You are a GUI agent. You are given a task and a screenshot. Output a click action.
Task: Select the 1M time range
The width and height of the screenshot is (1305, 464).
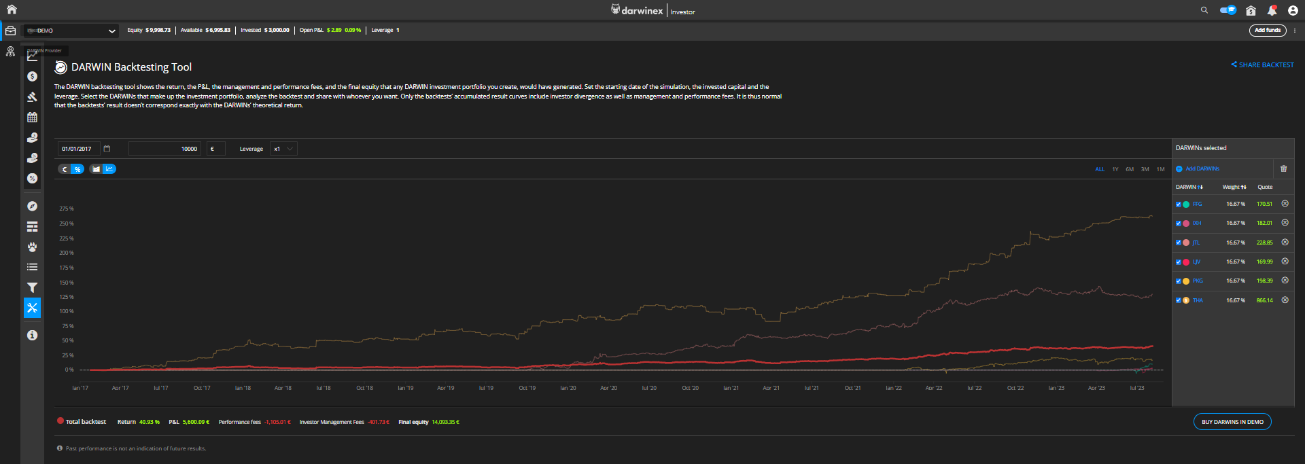pyautogui.click(x=1160, y=169)
